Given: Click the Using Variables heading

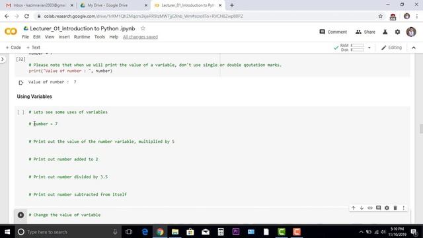Looking at the screenshot, I should click(34, 97).
